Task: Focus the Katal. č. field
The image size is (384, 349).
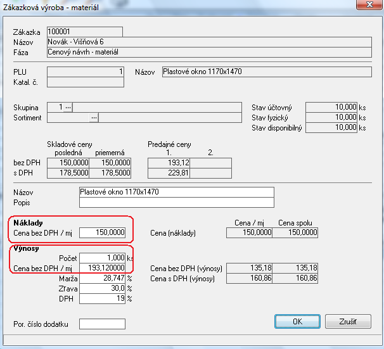Action: (85, 82)
